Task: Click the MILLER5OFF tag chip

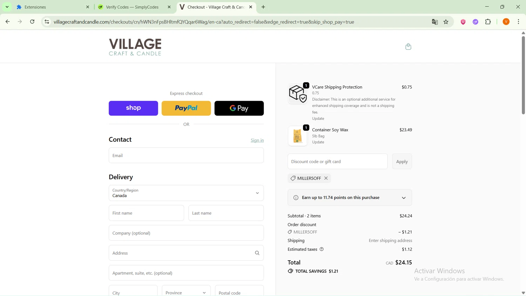Action: (309, 178)
